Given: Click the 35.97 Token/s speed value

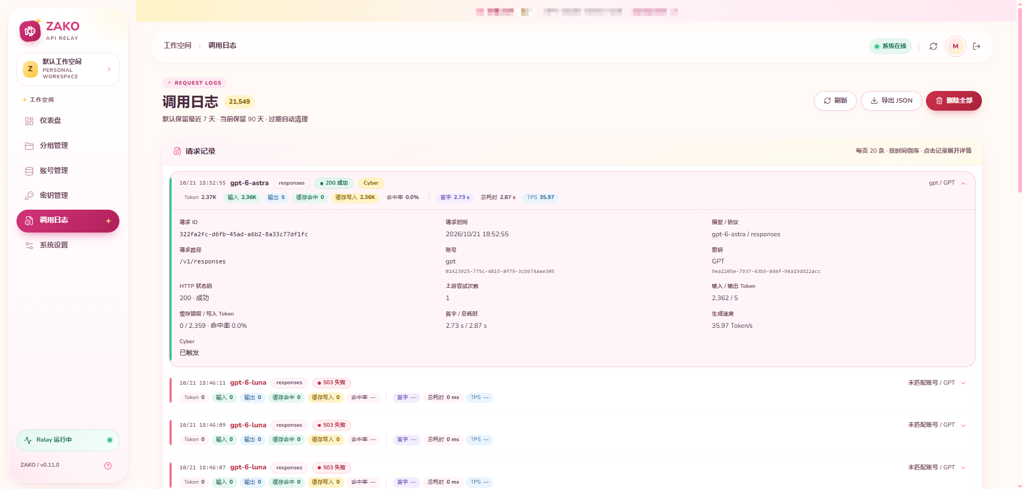Looking at the screenshot, I should click(732, 326).
